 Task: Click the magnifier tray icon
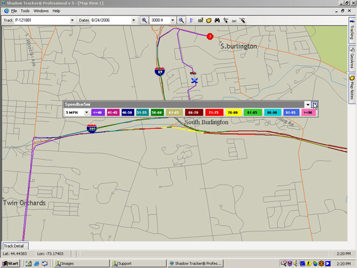pos(284,264)
